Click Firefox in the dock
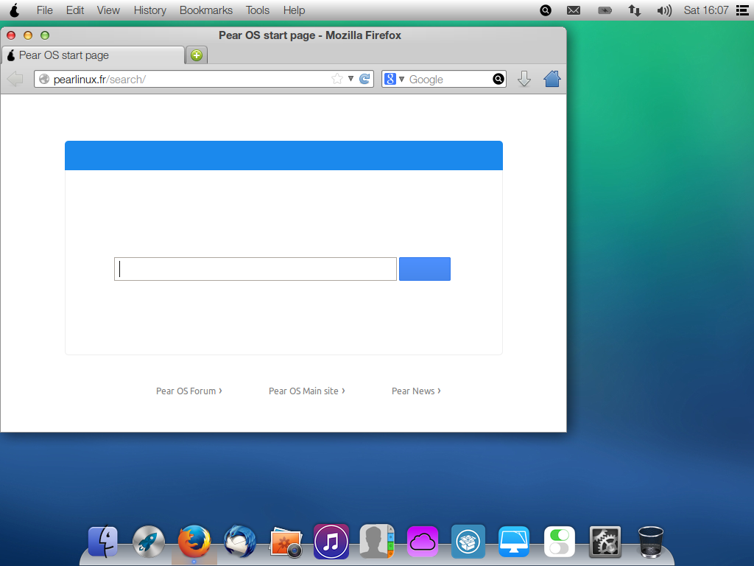This screenshot has height=566, width=754. (194, 542)
